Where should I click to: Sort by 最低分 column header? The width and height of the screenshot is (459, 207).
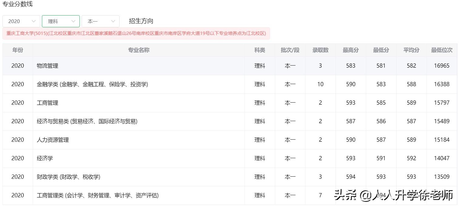click(x=381, y=50)
